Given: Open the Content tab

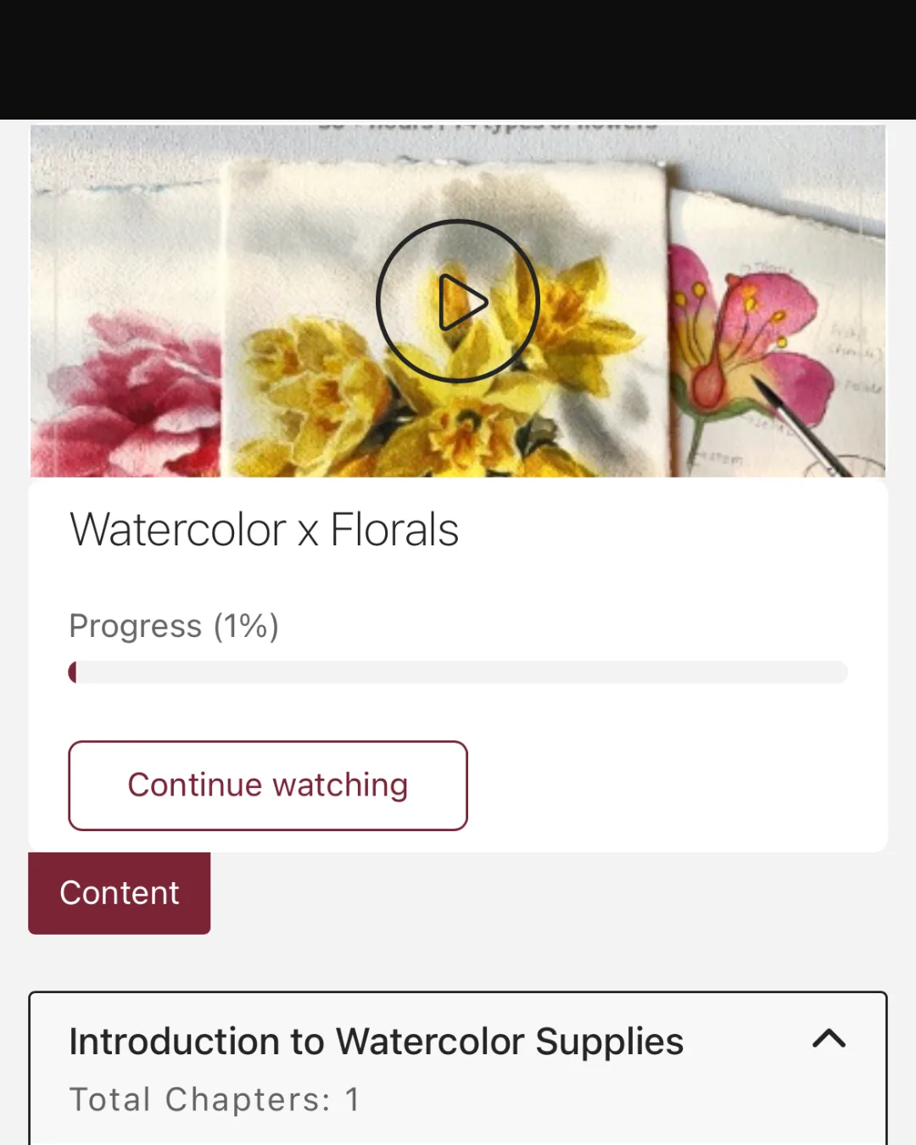Looking at the screenshot, I should click(x=120, y=893).
